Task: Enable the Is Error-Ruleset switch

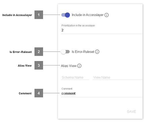Action: 65,52
